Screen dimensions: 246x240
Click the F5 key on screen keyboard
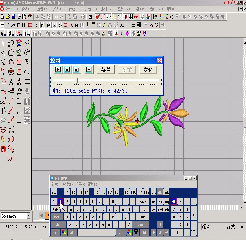97,192
